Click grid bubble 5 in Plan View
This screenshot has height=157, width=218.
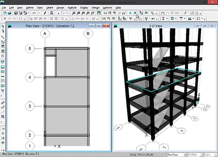[30, 48]
